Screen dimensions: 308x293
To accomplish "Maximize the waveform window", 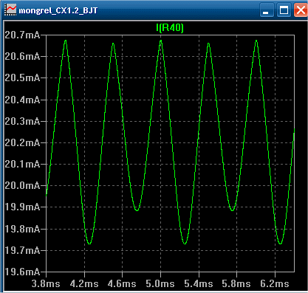I will 284,10.
